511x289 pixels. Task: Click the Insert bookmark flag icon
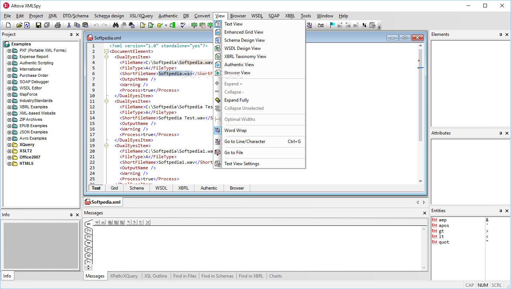pos(332,25)
